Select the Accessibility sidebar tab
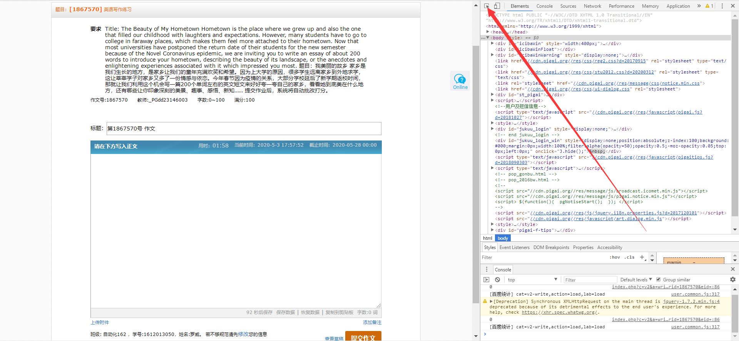The image size is (739, 341). pyautogui.click(x=610, y=247)
